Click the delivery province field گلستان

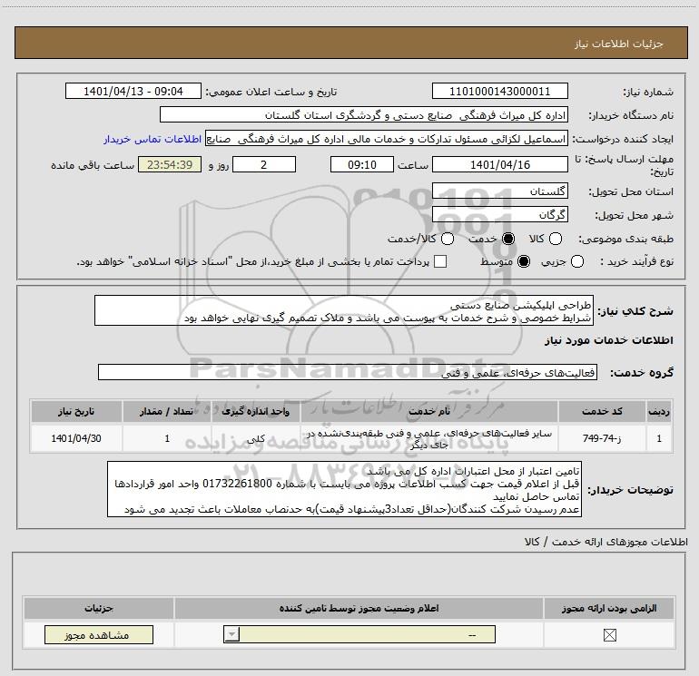click(x=499, y=191)
